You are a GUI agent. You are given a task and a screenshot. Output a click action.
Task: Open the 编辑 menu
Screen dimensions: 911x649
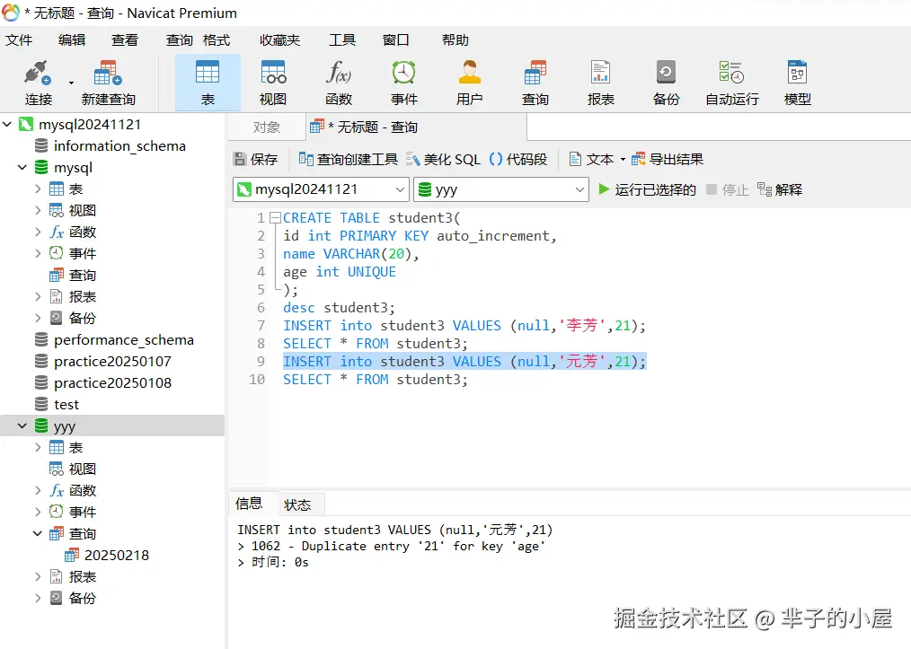coord(72,40)
